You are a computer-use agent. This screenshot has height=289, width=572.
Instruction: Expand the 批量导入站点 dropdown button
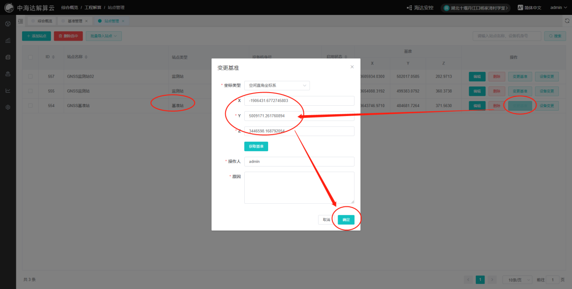[104, 36]
